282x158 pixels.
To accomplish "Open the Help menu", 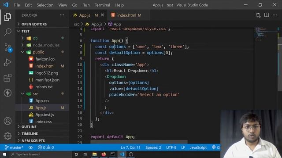I will coord(119,5).
